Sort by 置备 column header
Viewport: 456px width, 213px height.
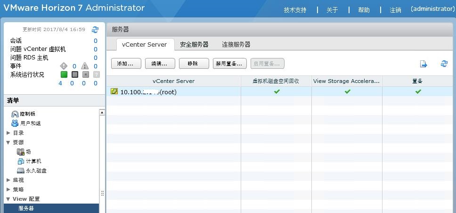pyautogui.click(x=418, y=81)
